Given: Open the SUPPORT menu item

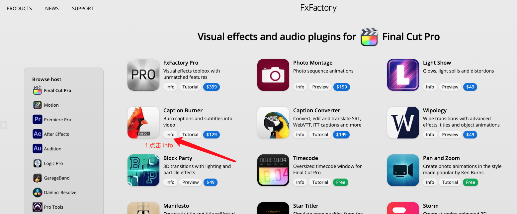Looking at the screenshot, I should tap(83, 9).
